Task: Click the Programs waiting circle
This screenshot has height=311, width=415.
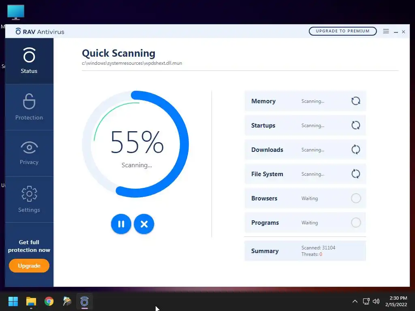Action: (356, 223)
